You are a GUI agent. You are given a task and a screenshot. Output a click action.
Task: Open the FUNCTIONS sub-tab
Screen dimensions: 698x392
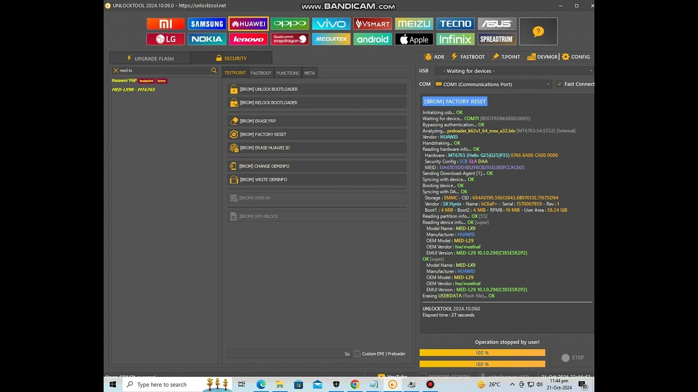click(x=288, y=73)
